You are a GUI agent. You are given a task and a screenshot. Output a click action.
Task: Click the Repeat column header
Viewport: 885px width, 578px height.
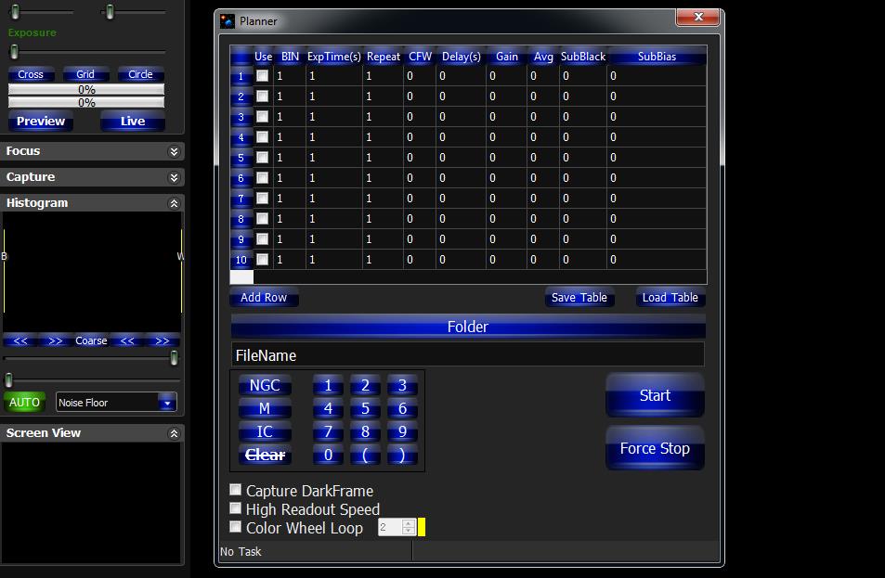coord(384,57)
